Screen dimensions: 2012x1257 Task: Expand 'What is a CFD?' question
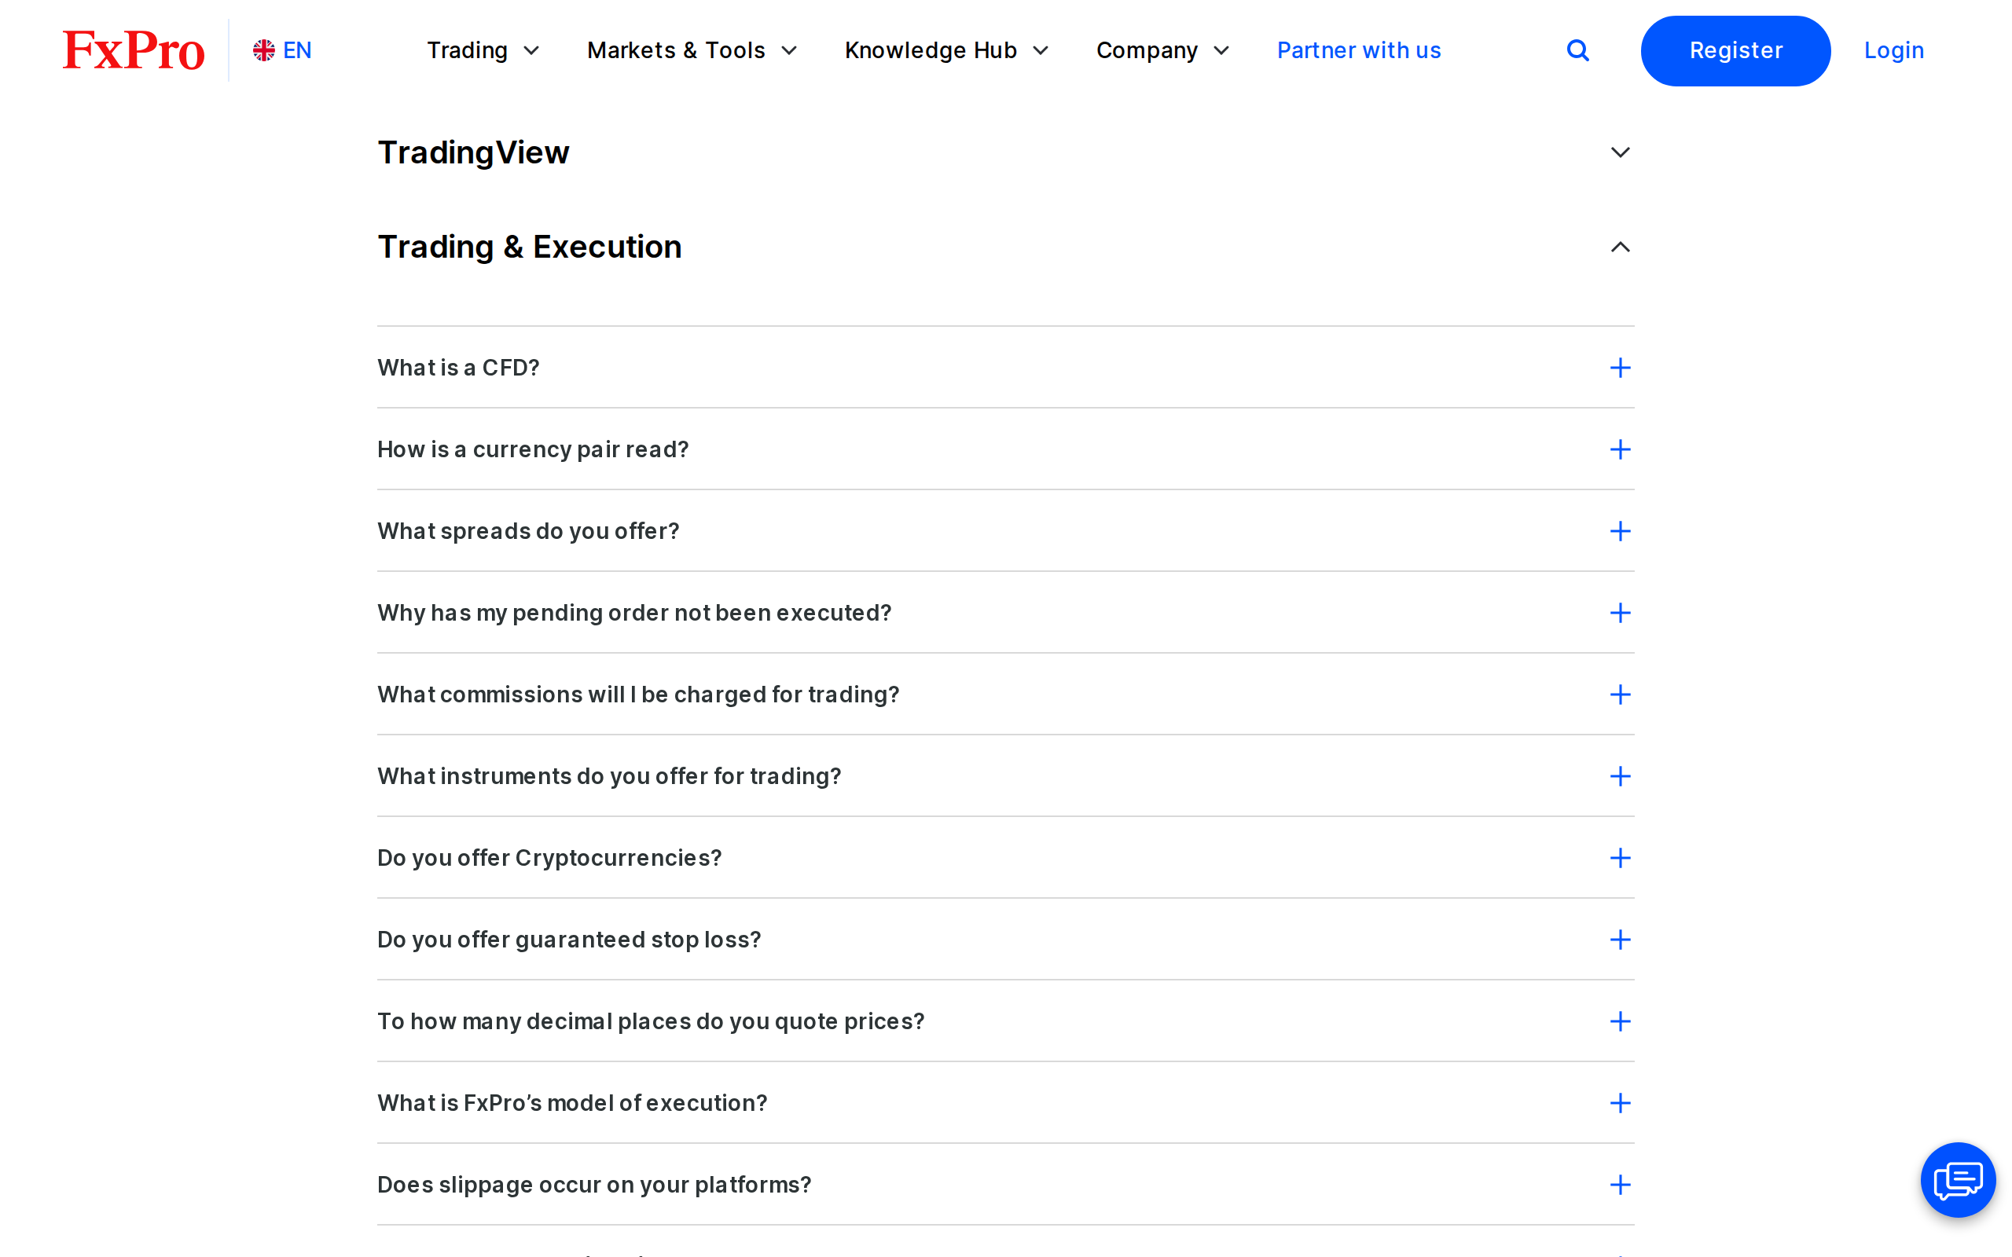click(x=1005, y=368)
